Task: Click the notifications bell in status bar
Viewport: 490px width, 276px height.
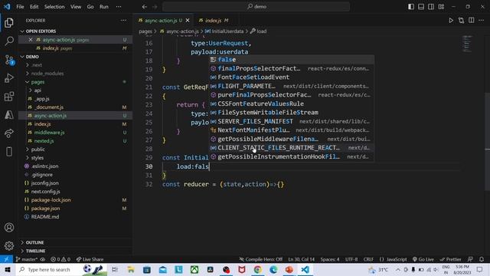Action: (x=482, y=259)
